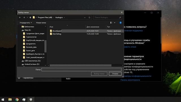Go back with the left arrow
Viewport: 181px width, 102px height.
click(x=20, y=18)
